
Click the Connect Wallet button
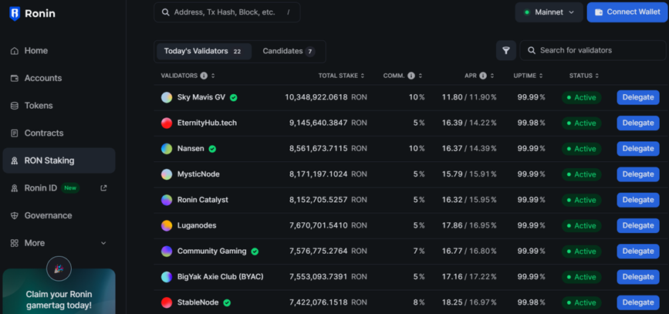(x=627, y=12)
